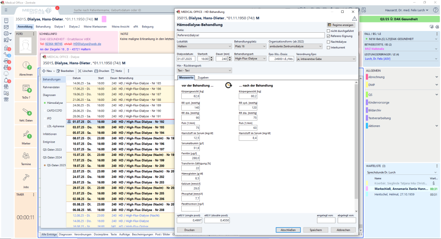Click Drucken button in HD-Behandlung dialog

point(189,230)
